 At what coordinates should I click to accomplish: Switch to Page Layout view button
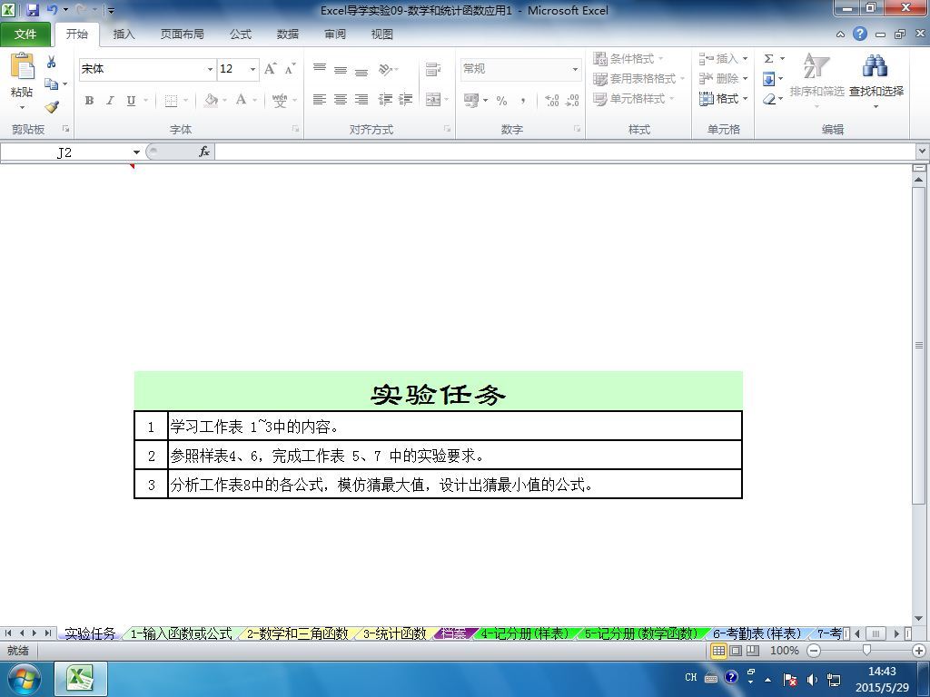tap(736, 651)
